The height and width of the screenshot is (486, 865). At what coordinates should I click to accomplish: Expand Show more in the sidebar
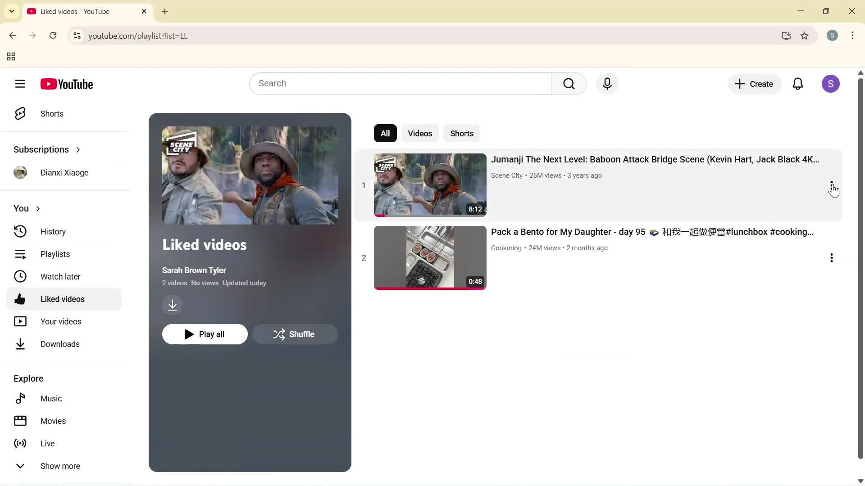coord(60,466)
